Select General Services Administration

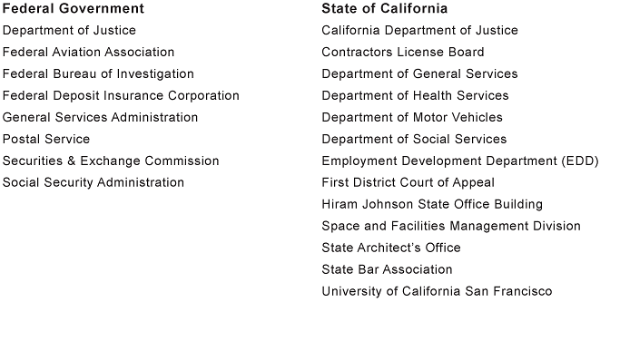click(x=100, y=117)
